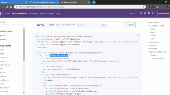Screen dimensions: 170x95
Task: Open Bootstrap Twitter icon in header
Action: (145, 13)
